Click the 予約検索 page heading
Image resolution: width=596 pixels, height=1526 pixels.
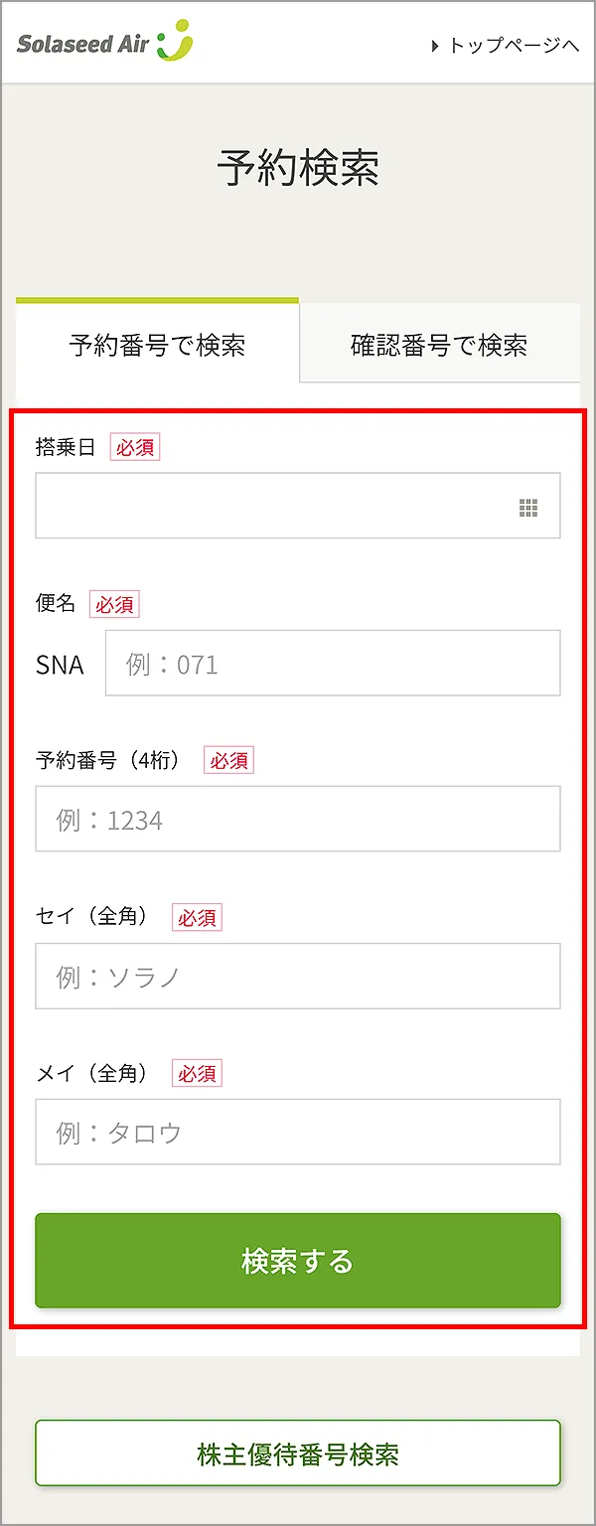298,169
